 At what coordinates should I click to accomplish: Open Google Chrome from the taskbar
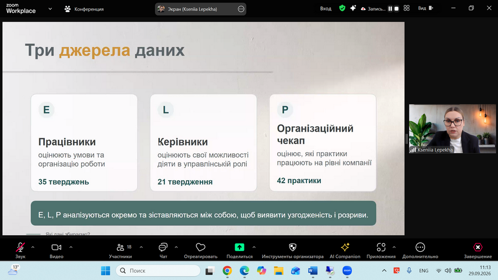tap(227, 271)
